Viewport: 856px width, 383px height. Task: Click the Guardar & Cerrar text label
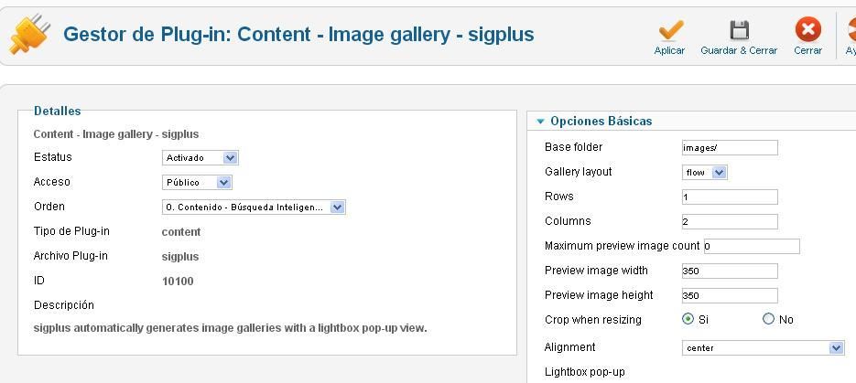739,50
